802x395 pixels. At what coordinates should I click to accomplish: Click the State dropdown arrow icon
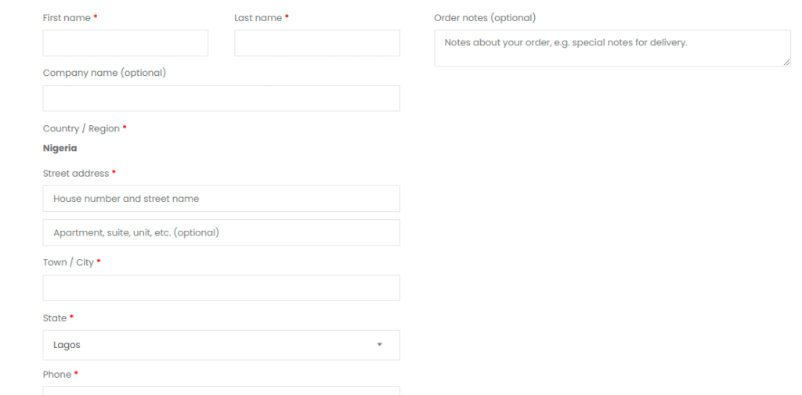coord(380,345)
